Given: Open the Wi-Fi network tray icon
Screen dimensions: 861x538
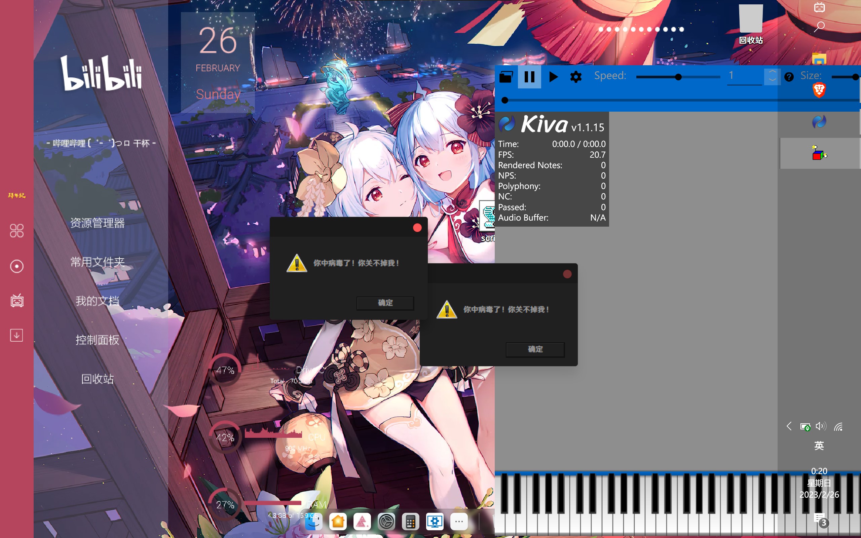Looking at the screenshot, I should [838, 427].
